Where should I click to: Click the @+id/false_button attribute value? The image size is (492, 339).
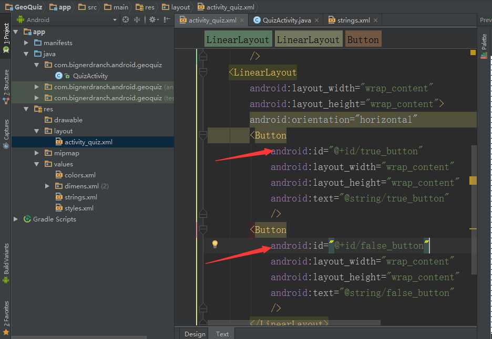[379, 245]
